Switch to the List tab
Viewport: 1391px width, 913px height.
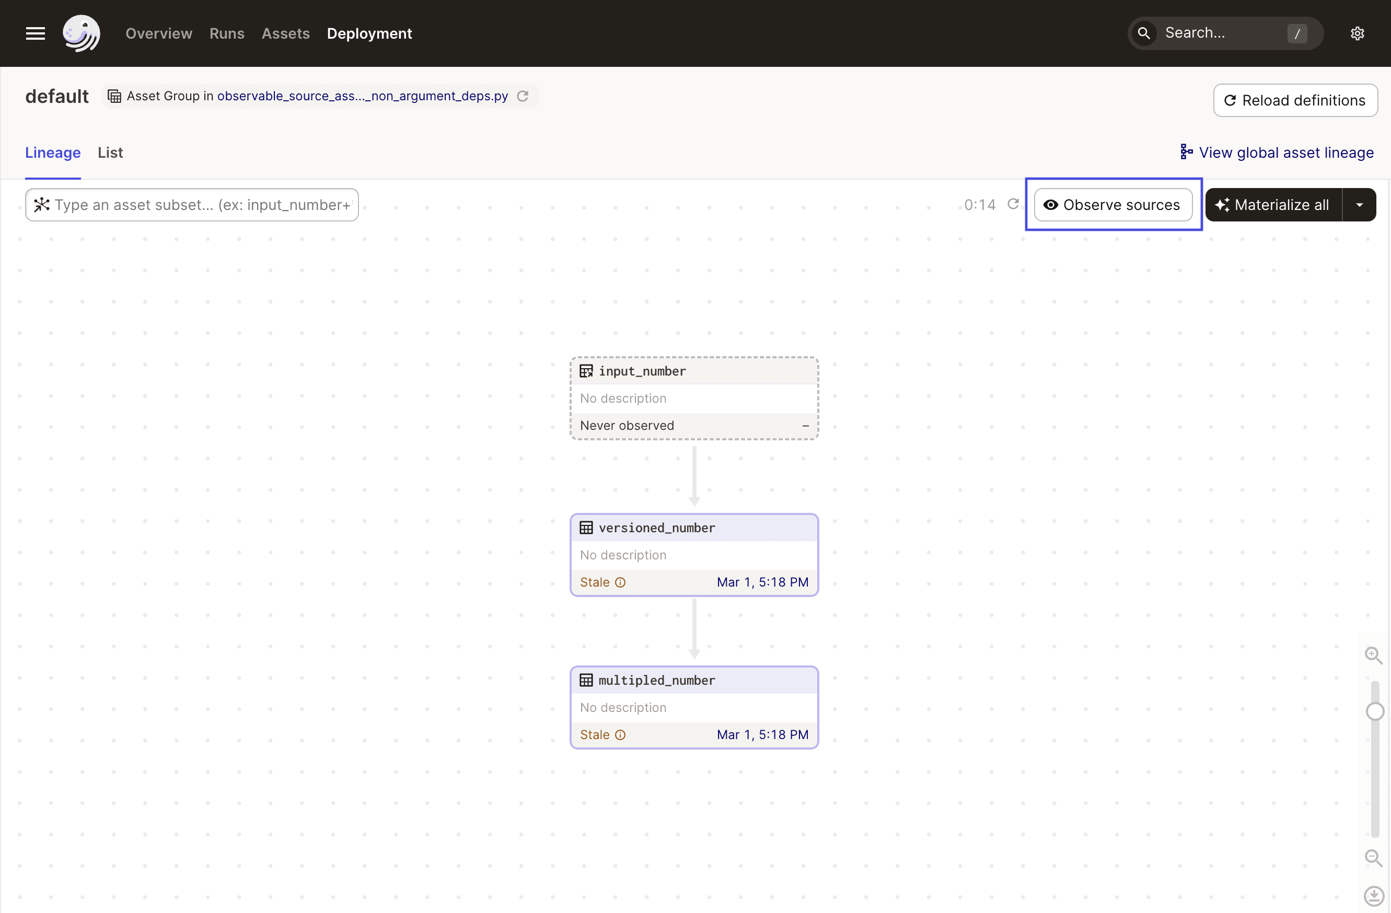click(x=109, y=152)
